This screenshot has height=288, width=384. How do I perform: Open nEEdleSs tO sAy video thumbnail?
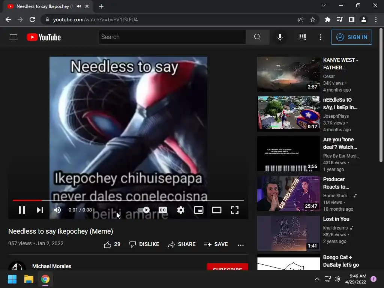pyautogui.click(x=289, y=114)
